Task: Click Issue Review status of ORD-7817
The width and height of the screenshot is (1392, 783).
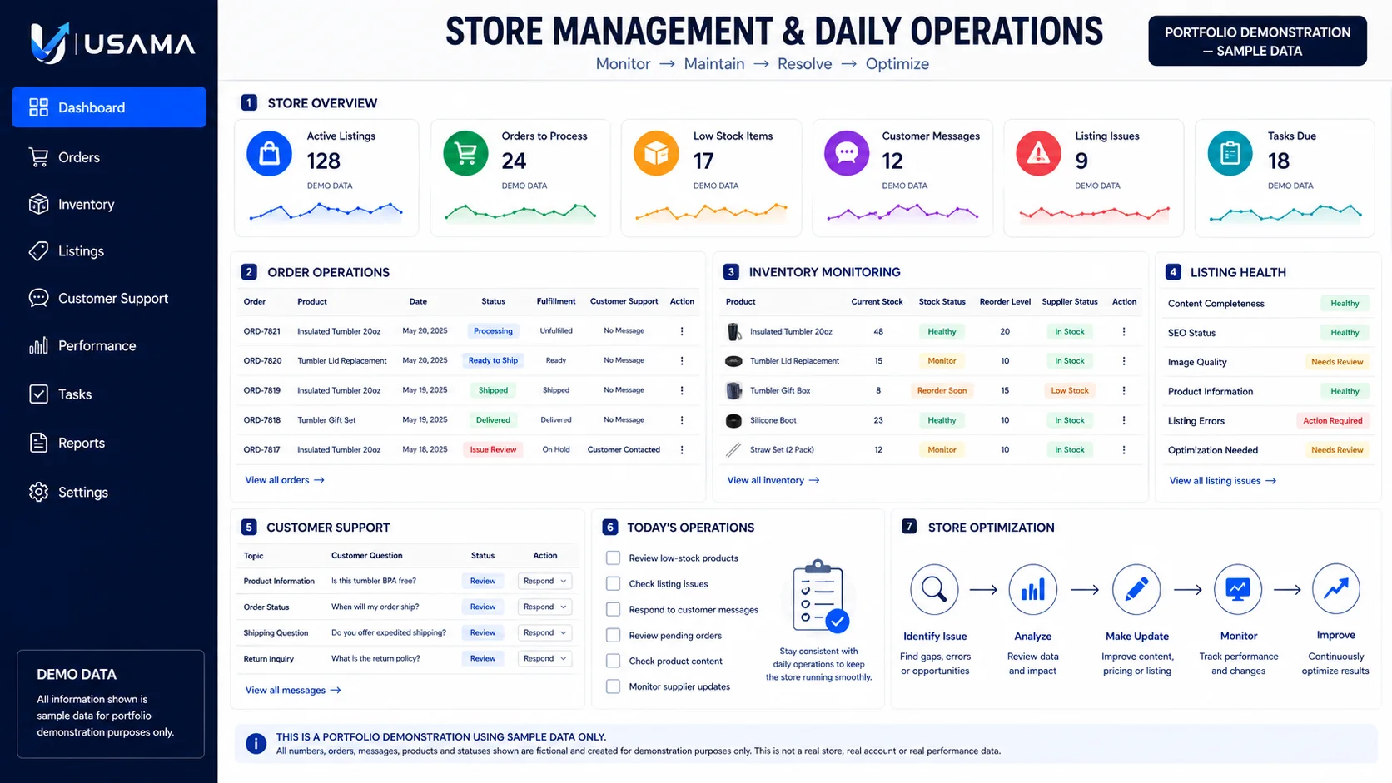Action: pyautogui.click(x=493, y=450)
